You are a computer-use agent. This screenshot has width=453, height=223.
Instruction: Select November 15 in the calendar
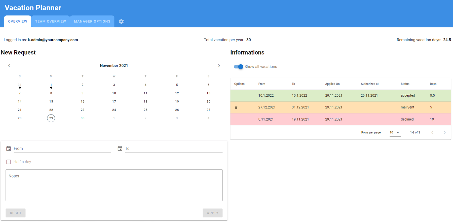click(51, 101)
